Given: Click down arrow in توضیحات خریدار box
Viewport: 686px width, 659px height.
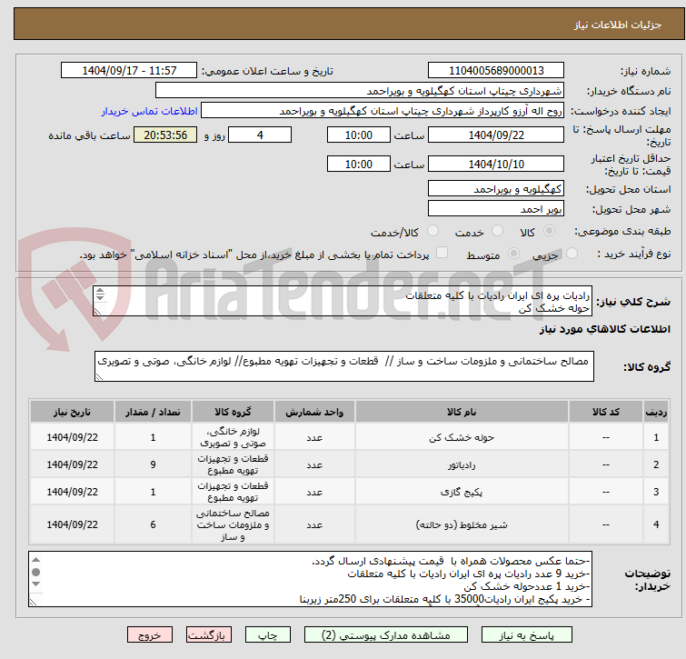Looking at the screenshot, I should [x=35, y=584].
